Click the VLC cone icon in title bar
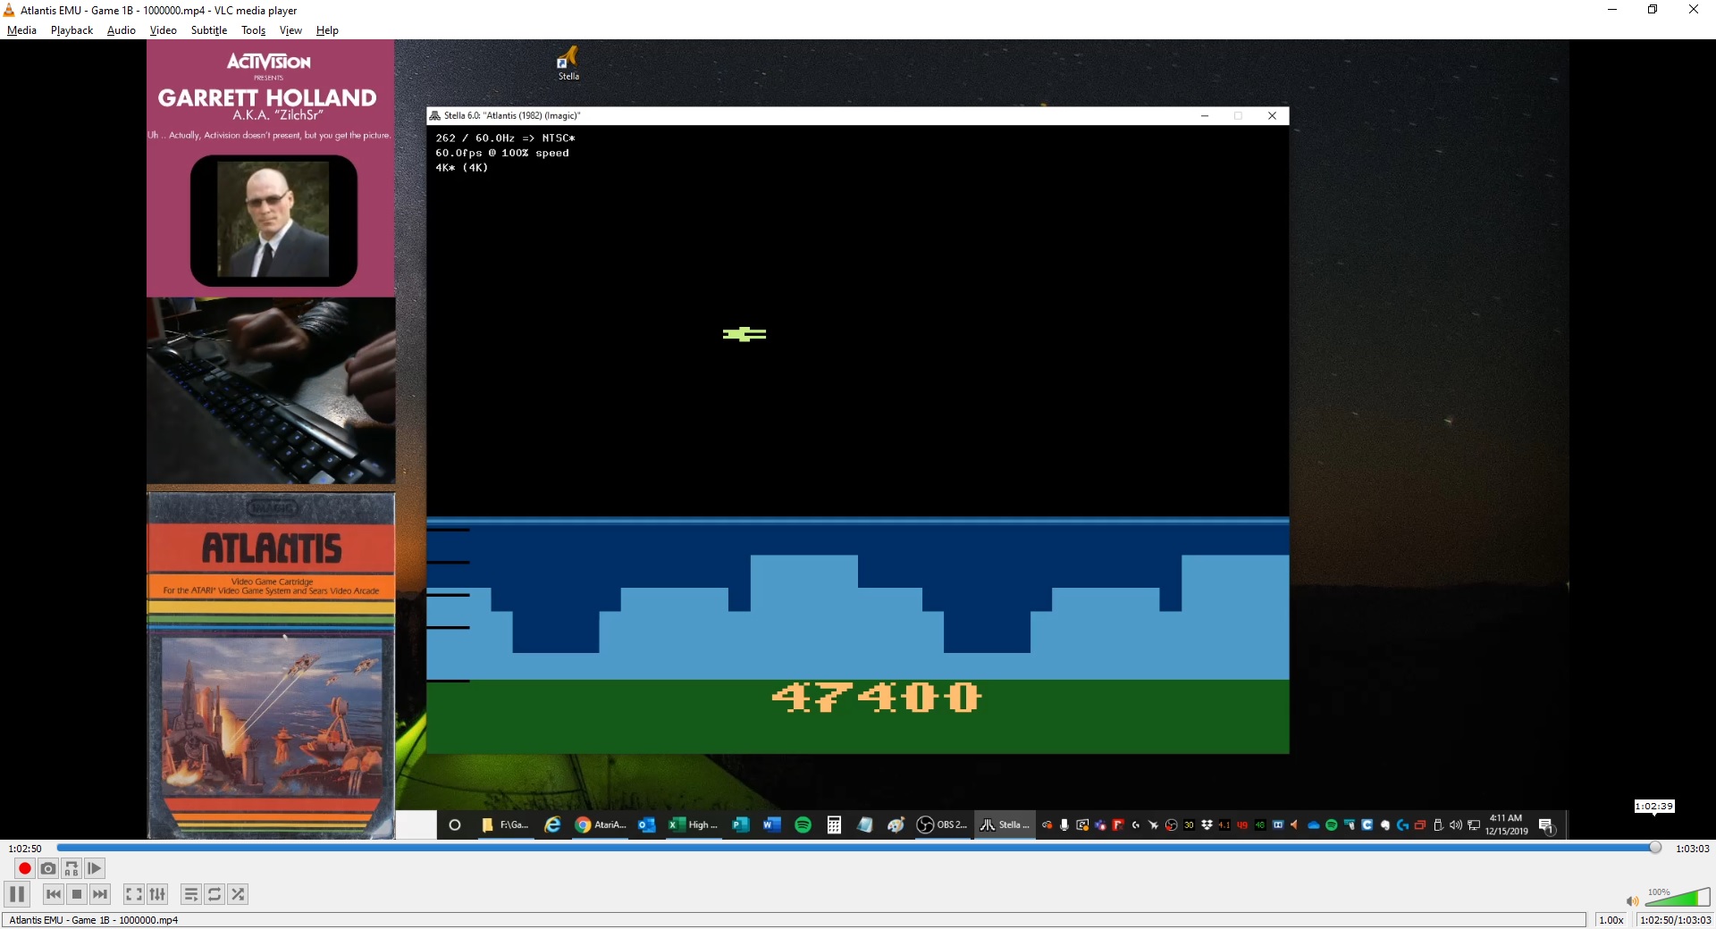1716x929 pixels. click(9, 10)
